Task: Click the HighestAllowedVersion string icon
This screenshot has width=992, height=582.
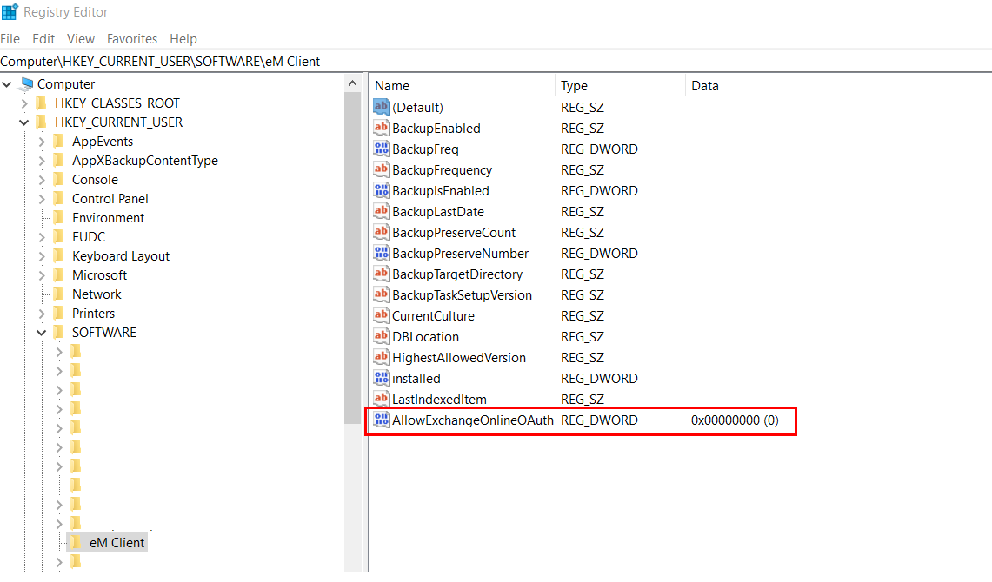Action: click(381, 357)
